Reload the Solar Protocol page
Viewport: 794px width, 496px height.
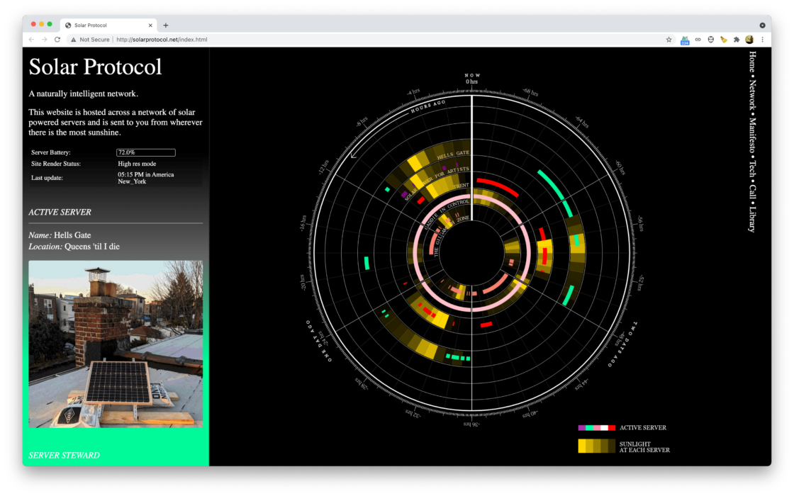click(x=57, y=40)
